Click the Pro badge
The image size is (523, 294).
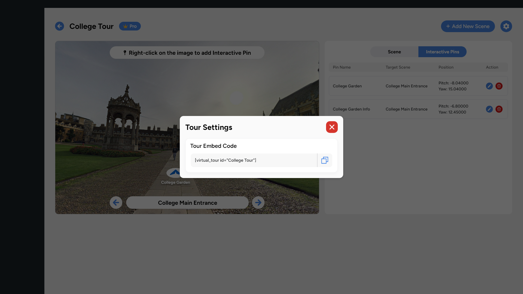(x=130, y=26)
